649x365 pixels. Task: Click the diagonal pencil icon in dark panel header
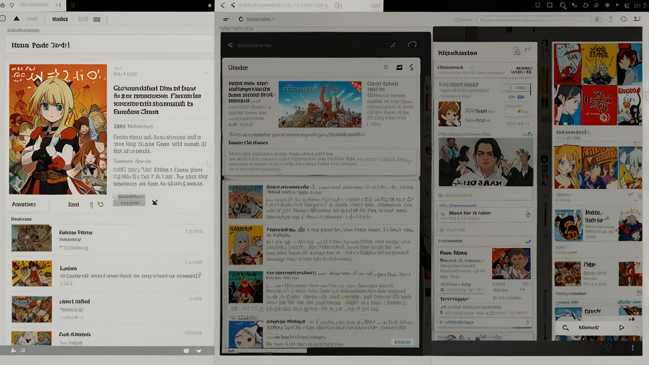point(393,45)
